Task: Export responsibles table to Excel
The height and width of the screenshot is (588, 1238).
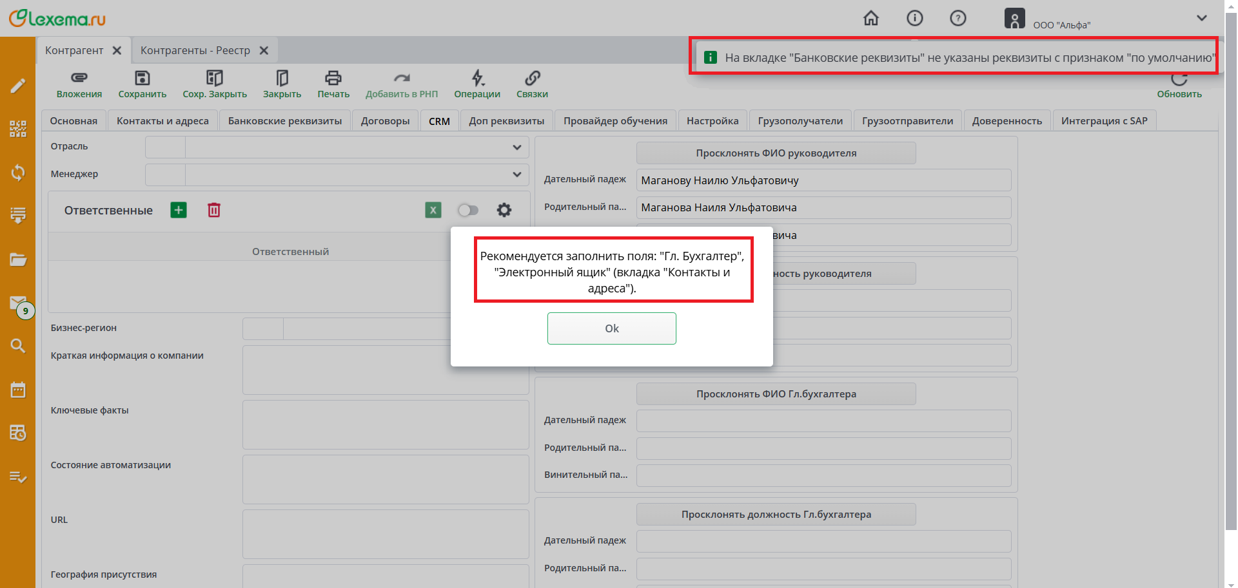Action: coord(433,210)
